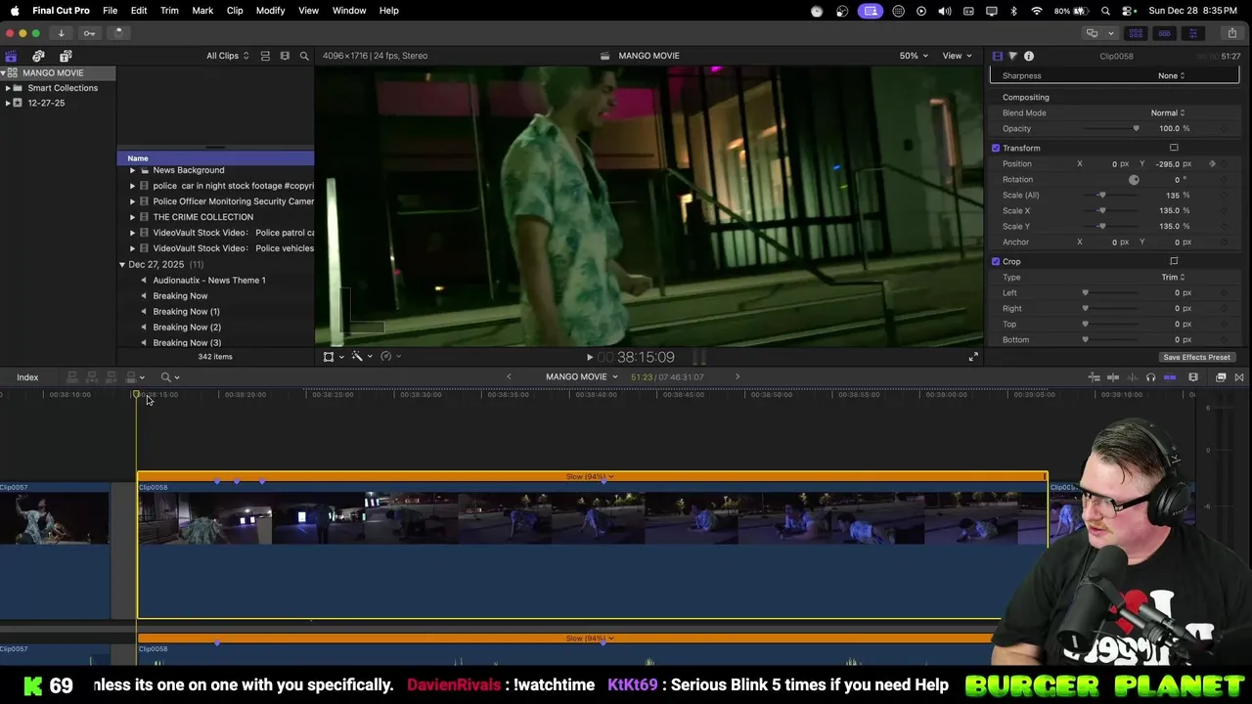
Task: Click the Import Media down-arrow button
Action: pyautogui.click(x=61, y=33)
